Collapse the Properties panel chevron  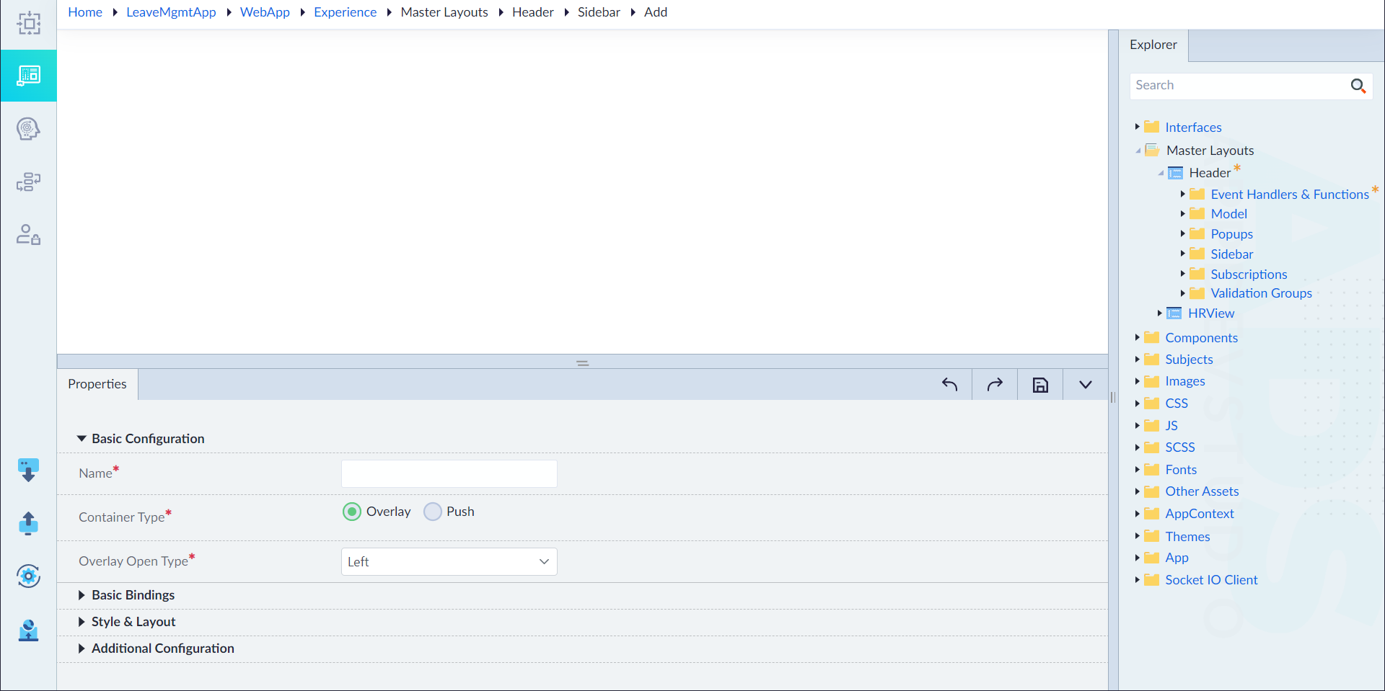click(1085, 385)
